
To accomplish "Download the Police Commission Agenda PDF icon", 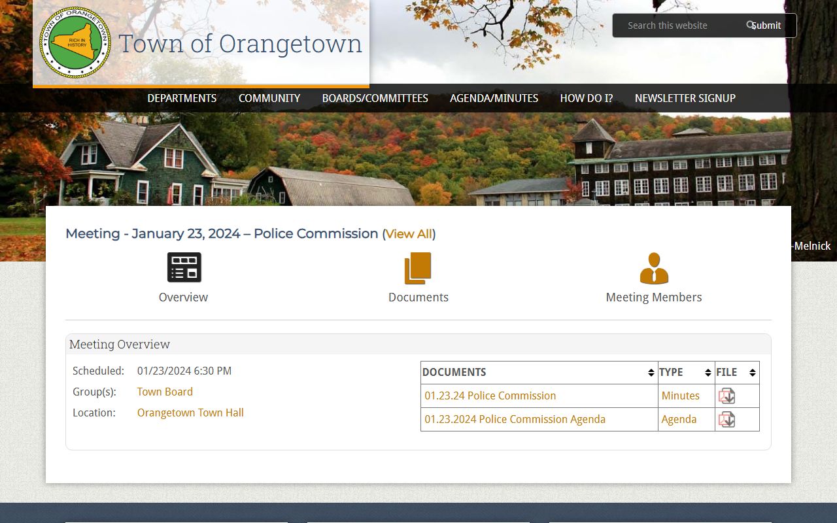I will click(x=726, y=420).
